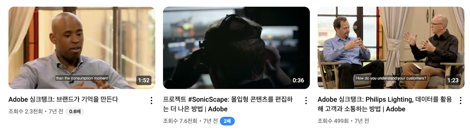Click the 0:36 duration badge
Image resolution: width=470 pixels, height=135 pixels.
298,80
